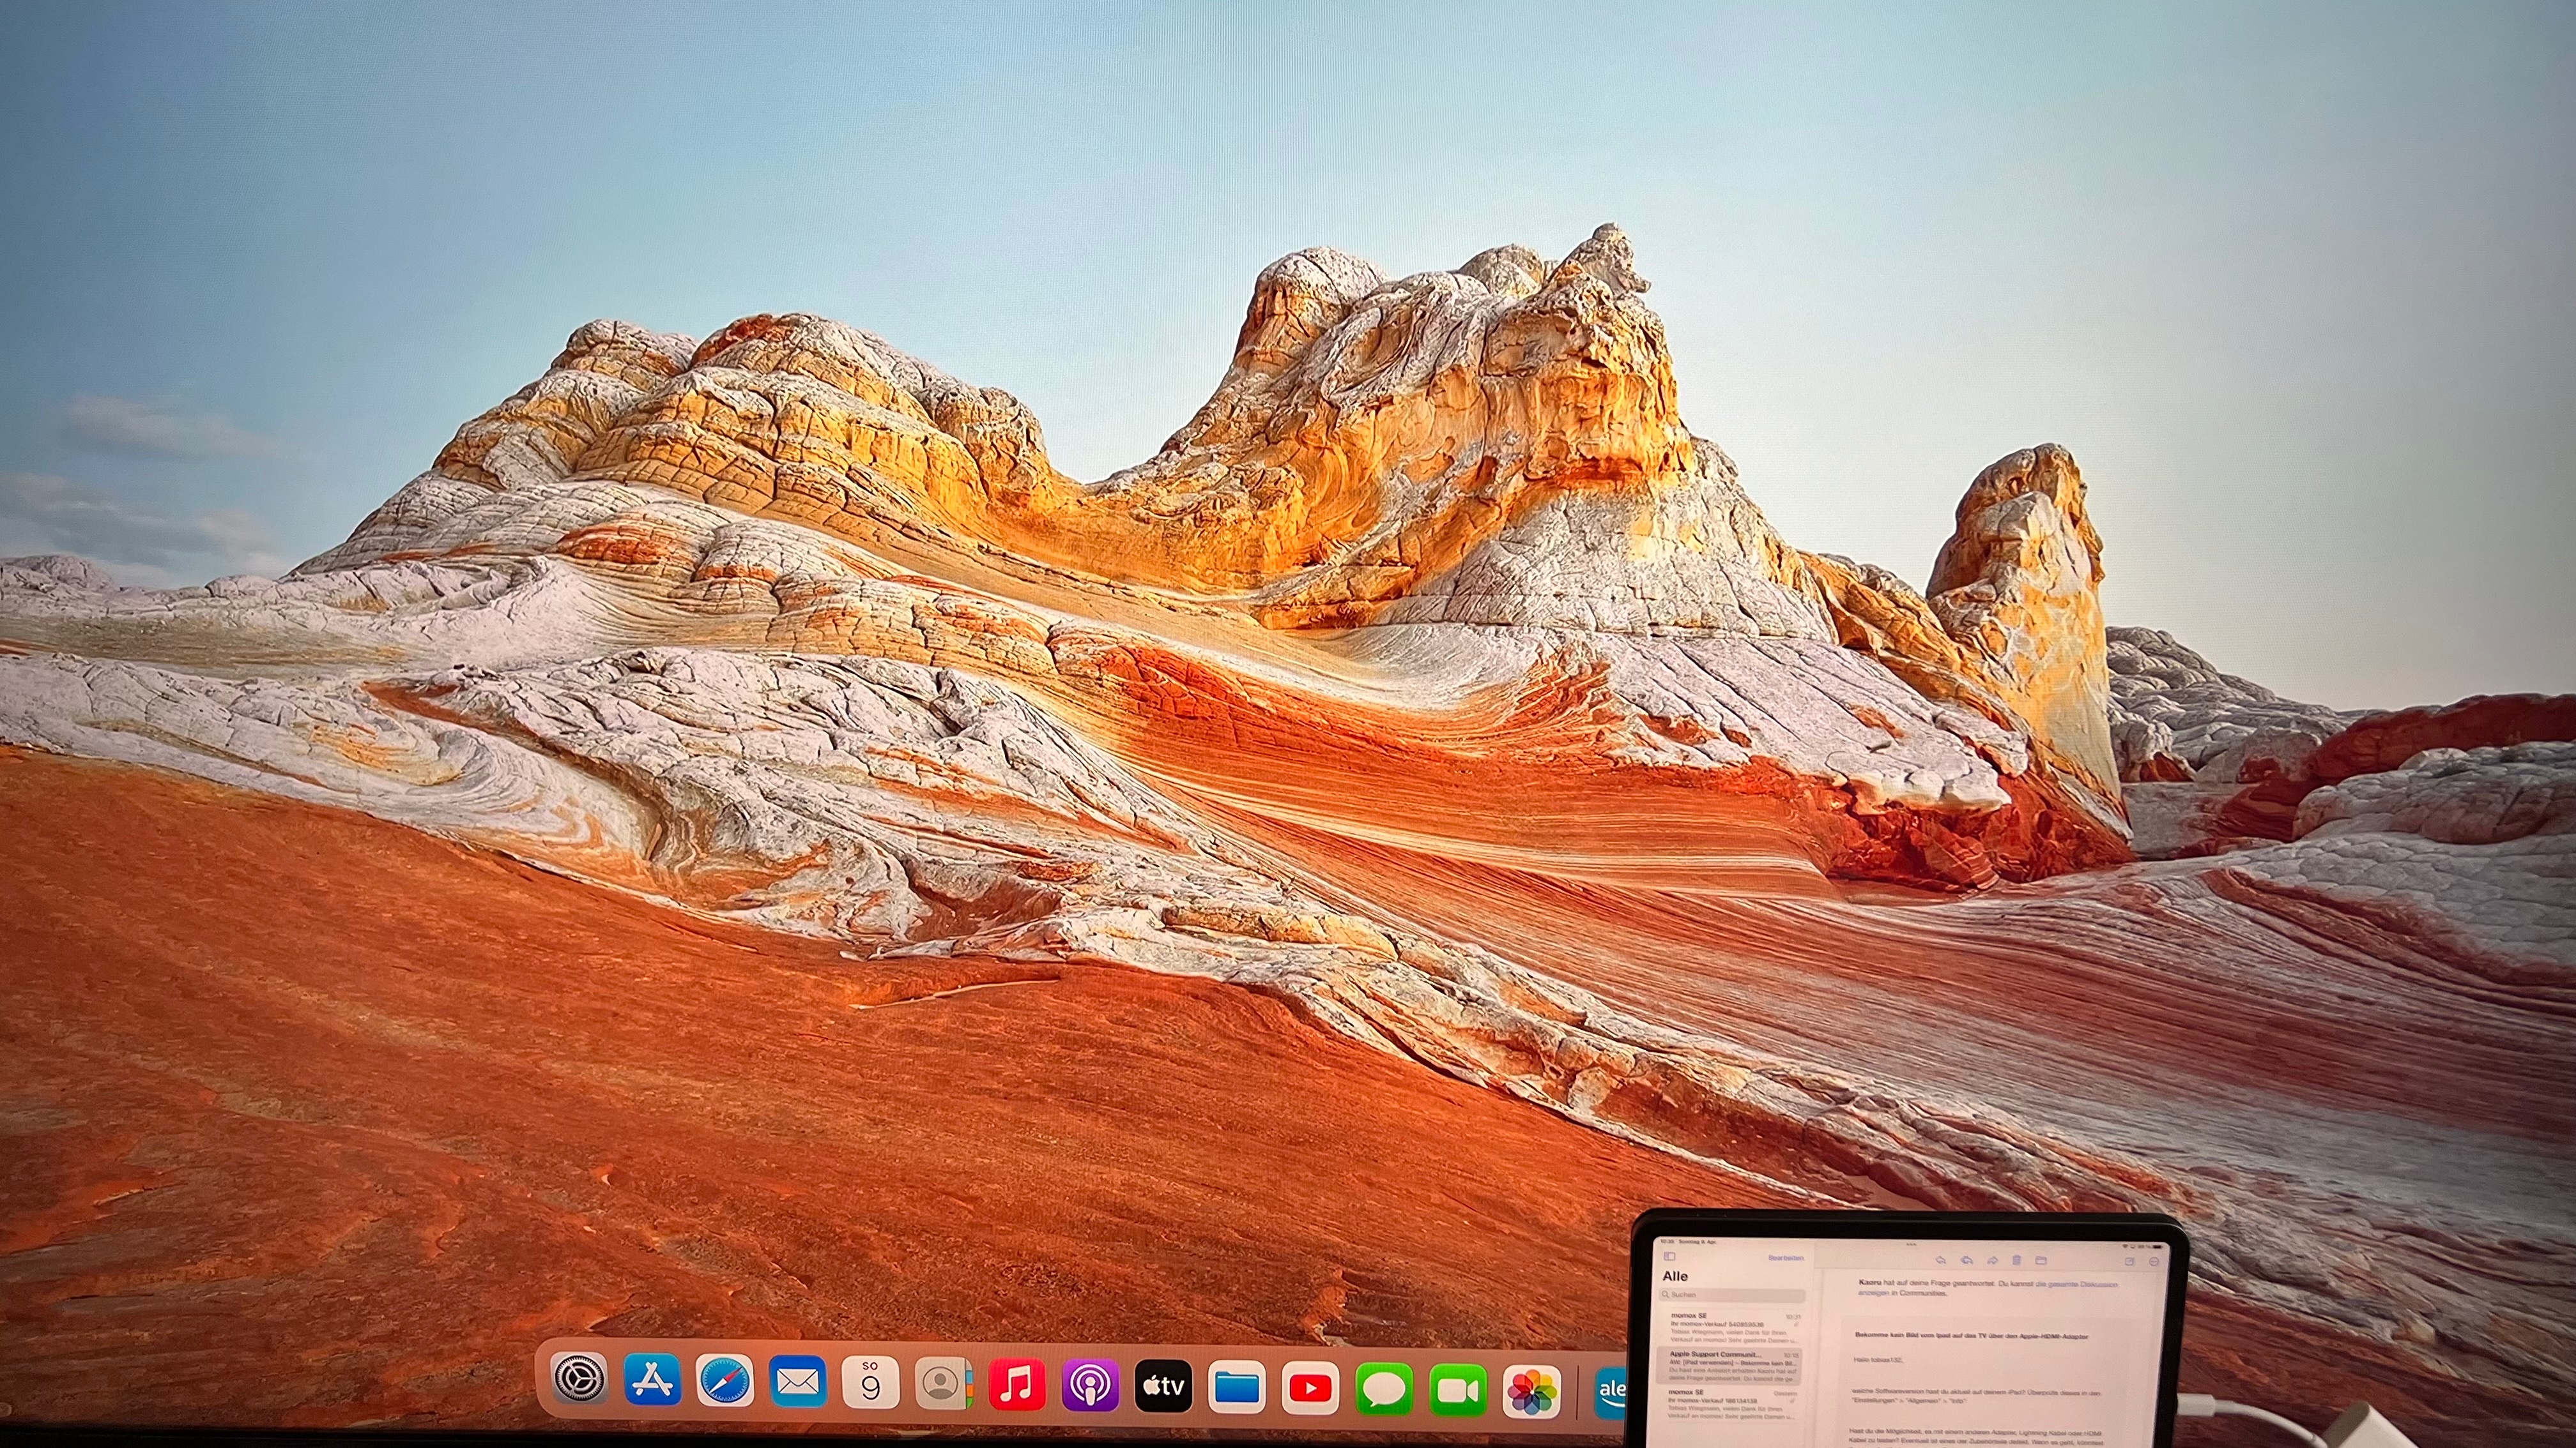This screenshot has height=1448, width=2576.
Task: Toggle the Mail sidebar panel
Action: (x=1669, y=1256)
